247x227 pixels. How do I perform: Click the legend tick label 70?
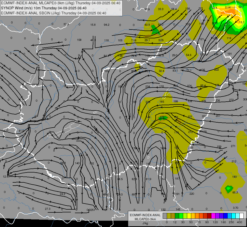pyautogui.click(x=199, y=222)
